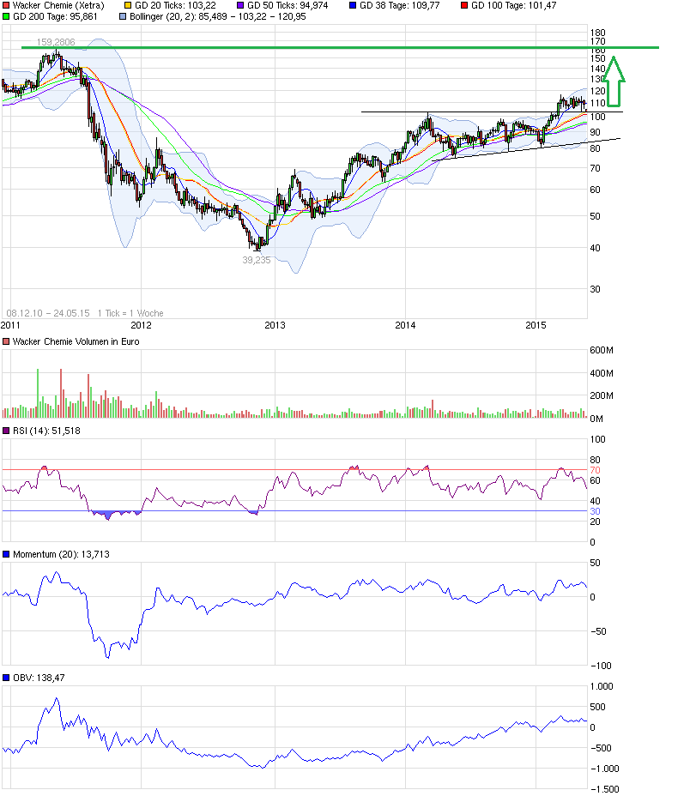
Task: Click the 2012 year marker on time axis
Action: point(141,325)
